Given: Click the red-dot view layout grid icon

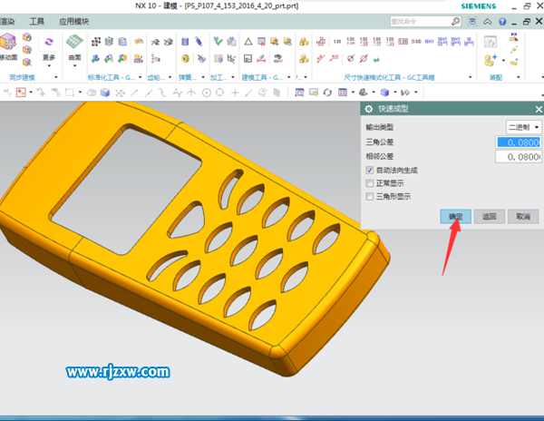Looking at the screenshot, I should tap(343, 93).
